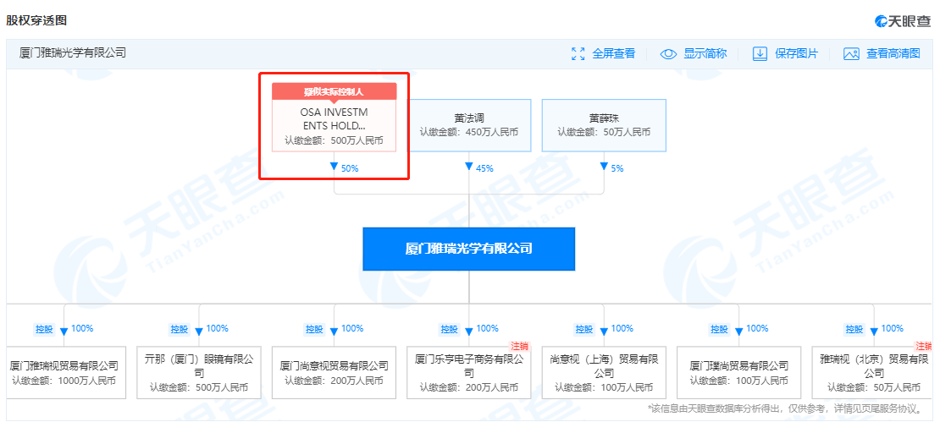Select subsidiary 厦门尚意视贸易有限公司
940x433 pixels.
pos(334,372)
